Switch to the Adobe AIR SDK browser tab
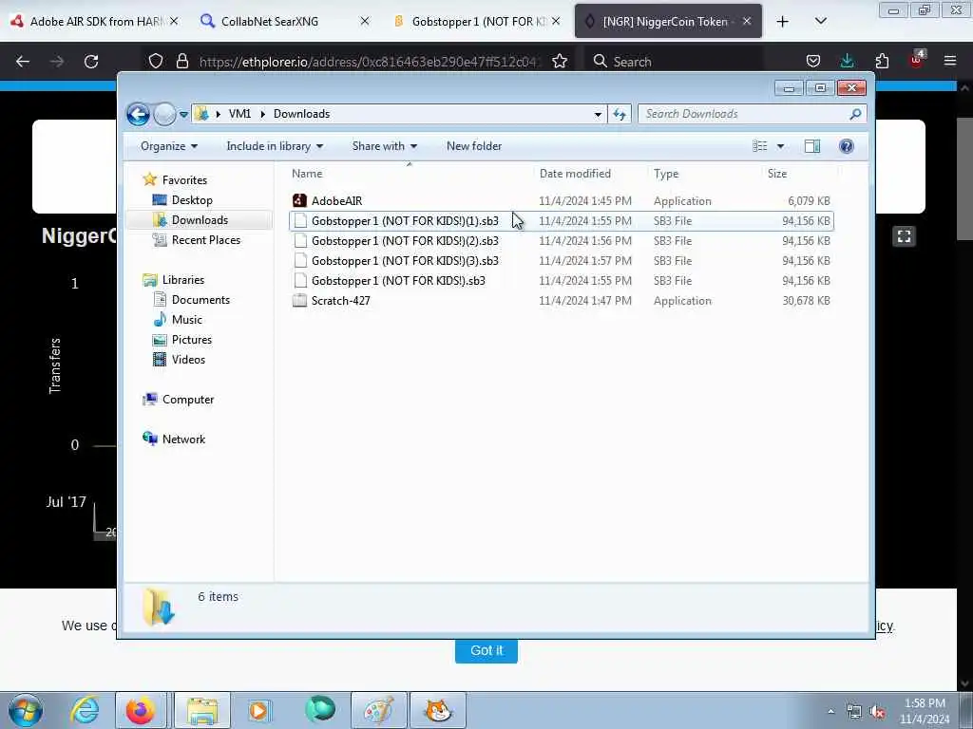This screenshot has width=973, height=729. [x=86, y=21]
